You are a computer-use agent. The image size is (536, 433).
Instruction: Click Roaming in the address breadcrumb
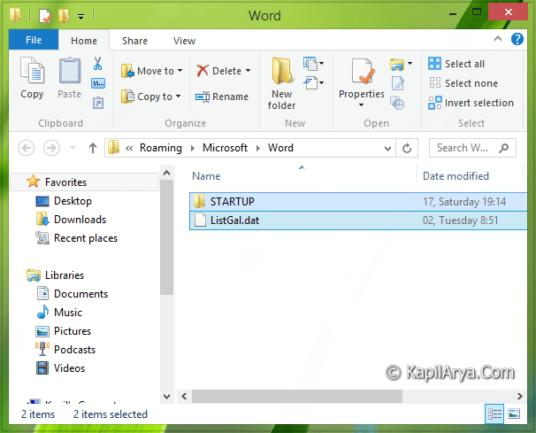161,148
